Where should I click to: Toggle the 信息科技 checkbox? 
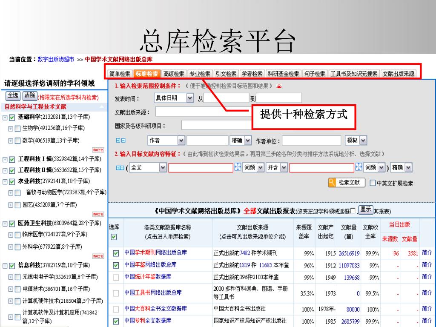(x=12, y=266)
